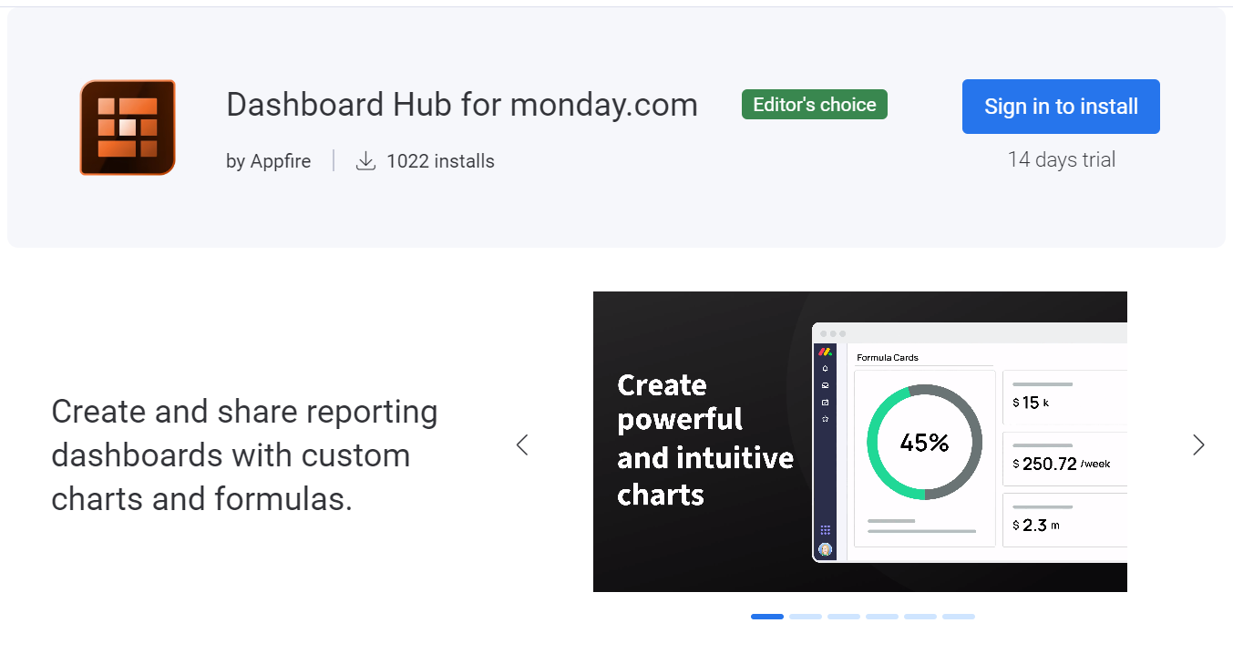
Task: Click the user avatar in preview sidebar
Action: click(826, 549)
